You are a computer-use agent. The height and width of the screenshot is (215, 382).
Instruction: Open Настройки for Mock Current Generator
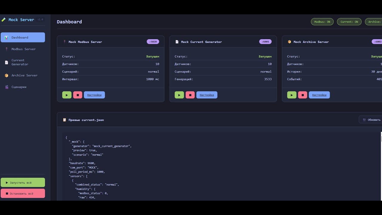click(207, 95)
